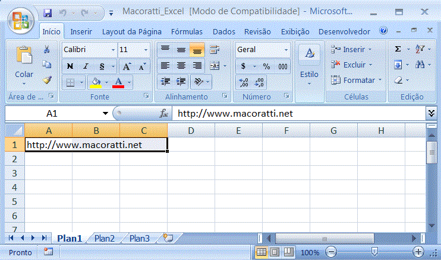Apply red font color A
Viewport: 441px width, 260px height.
pos(118,82)
